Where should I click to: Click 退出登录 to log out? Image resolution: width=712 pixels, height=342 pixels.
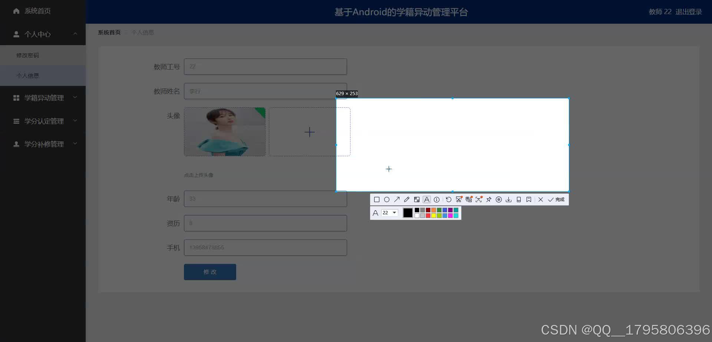(x=688, y=12)
